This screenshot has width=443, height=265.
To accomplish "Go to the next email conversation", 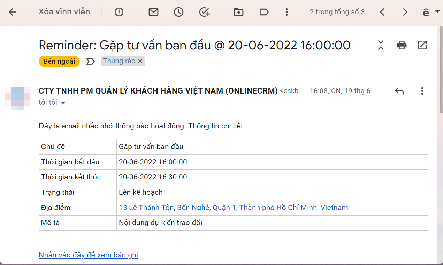I will [x=405, y=11].
